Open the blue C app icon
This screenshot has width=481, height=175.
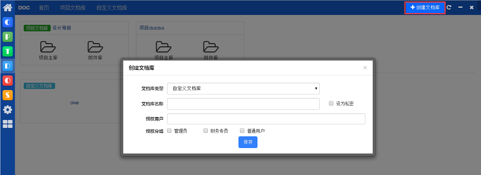pos(8,22)
